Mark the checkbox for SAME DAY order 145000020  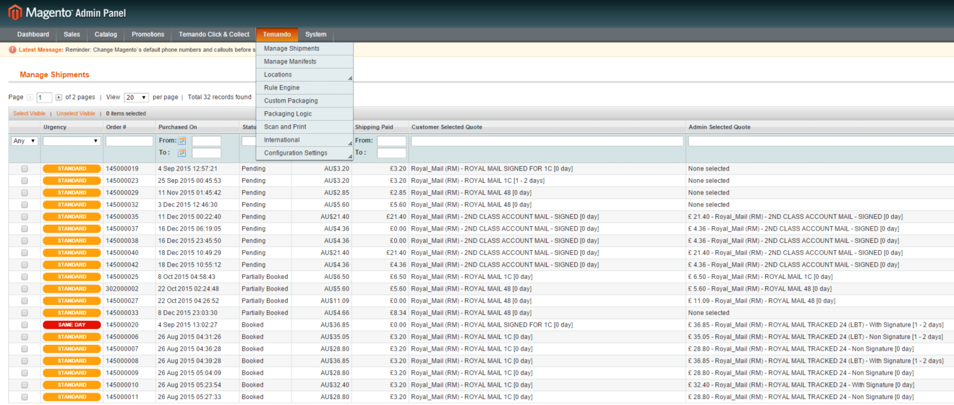point(25,325)
